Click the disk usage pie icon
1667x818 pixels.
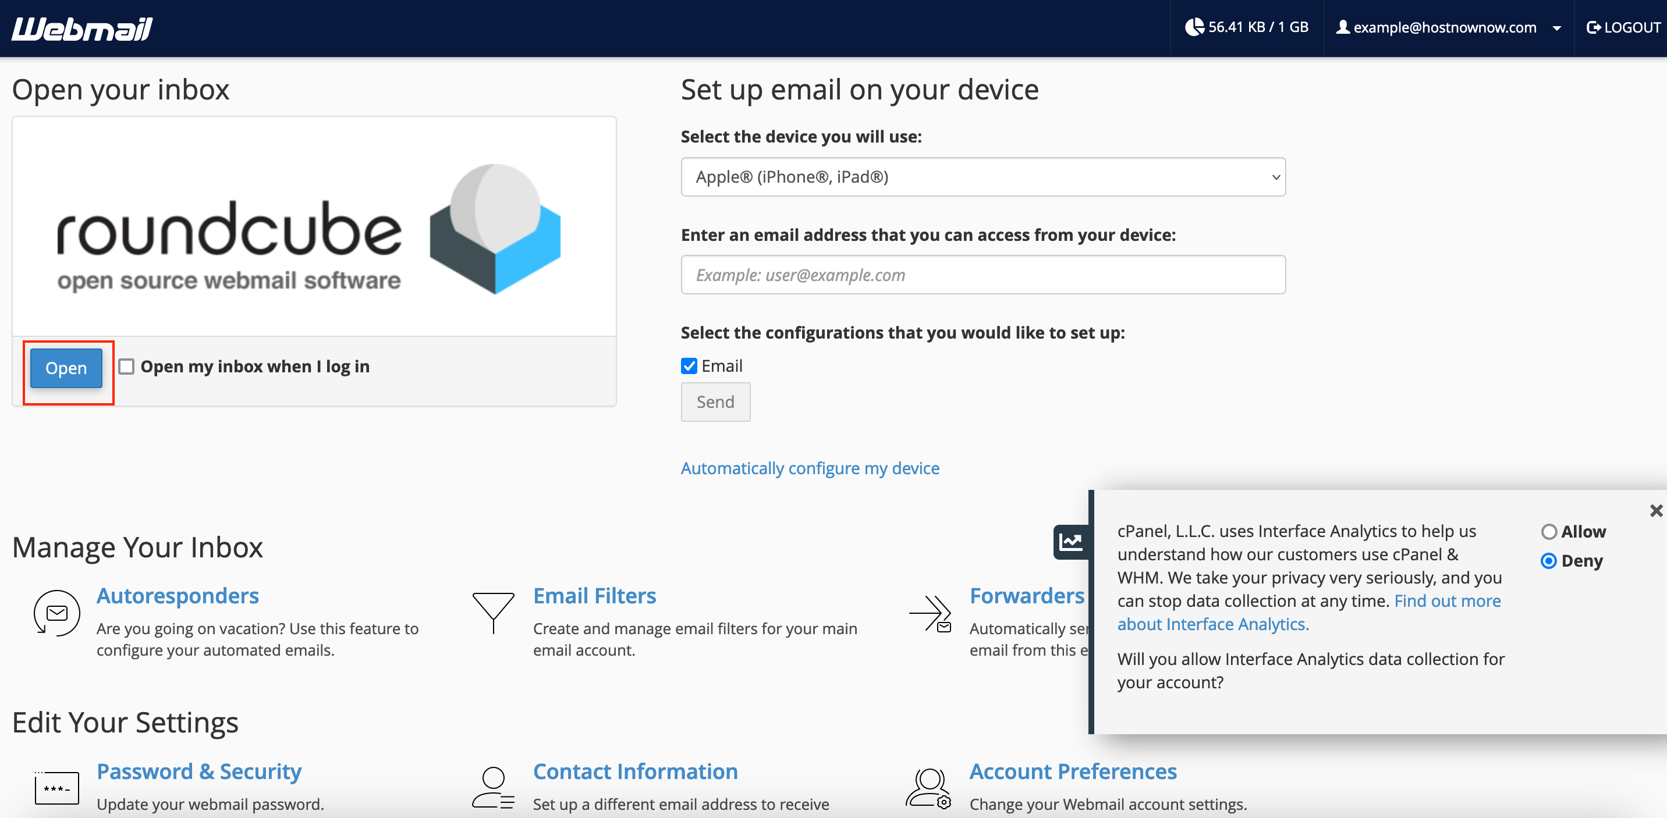click(x=1194, y=27)
